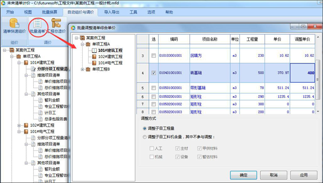Viewport: 323px width, 183px height.
Task: Click 某案例工程 root icon in dialog tree
Action: tap(83, 38)
